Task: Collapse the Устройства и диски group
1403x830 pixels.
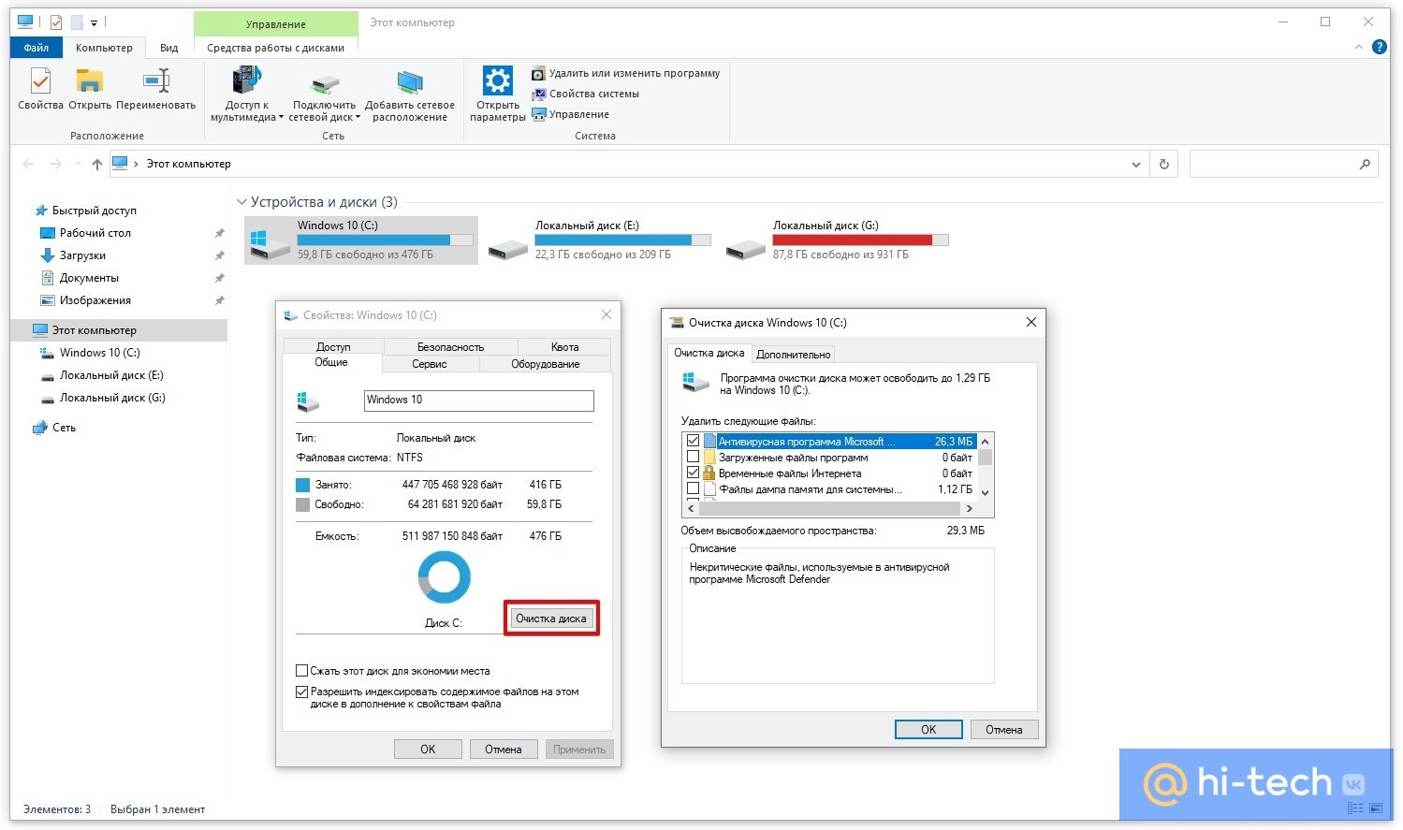Action: 241,202
